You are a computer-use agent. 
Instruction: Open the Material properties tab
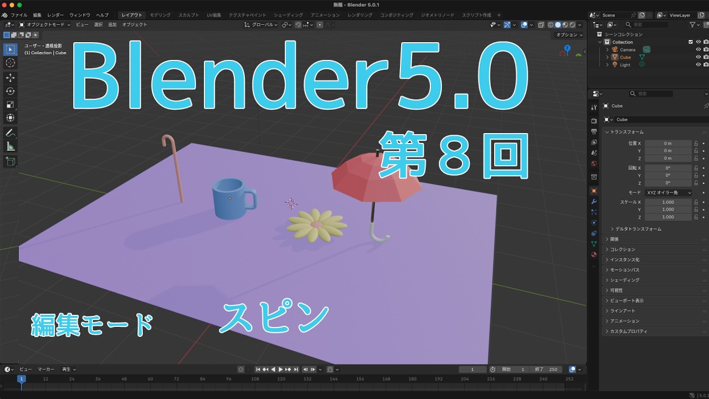point(594,254)
